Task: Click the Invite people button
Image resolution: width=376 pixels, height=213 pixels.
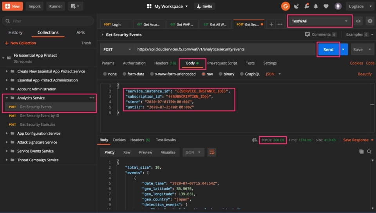Action: point(204,6)
